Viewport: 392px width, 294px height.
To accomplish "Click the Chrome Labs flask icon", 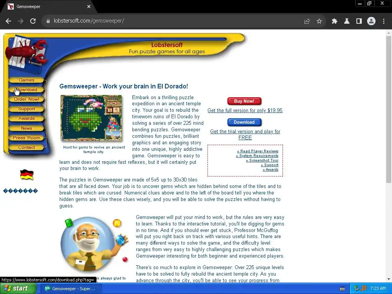I will point(347,21).
